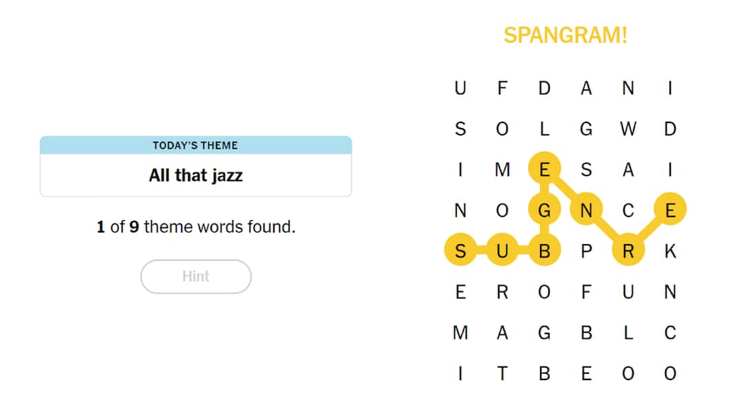Click the letter M starting the second-to-last row
The image size is (743, 418).
click(x=461, y=333)
